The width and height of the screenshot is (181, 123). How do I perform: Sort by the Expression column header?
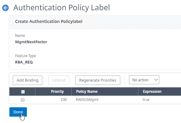point(152,92)
